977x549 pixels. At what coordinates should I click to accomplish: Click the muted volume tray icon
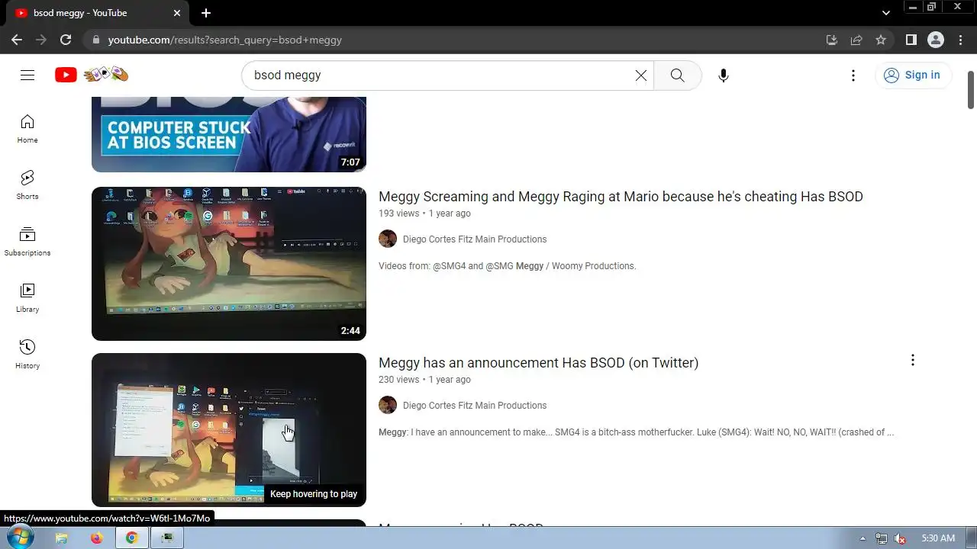pyautogui.click(x=900, y=538)
